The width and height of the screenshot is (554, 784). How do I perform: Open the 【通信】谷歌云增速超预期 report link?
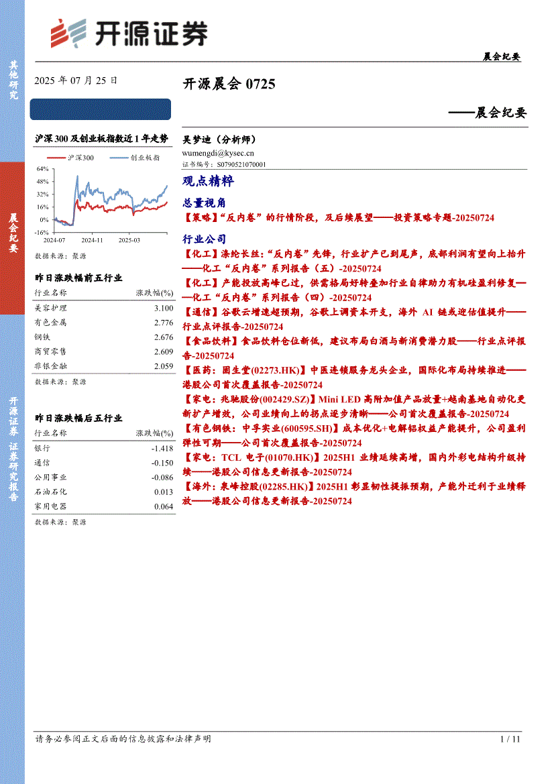tap(354, 319)
